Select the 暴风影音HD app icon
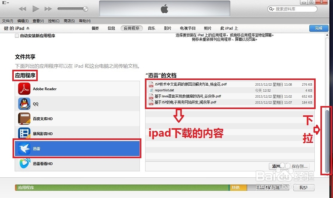333x198 pixels. point(24,133)
